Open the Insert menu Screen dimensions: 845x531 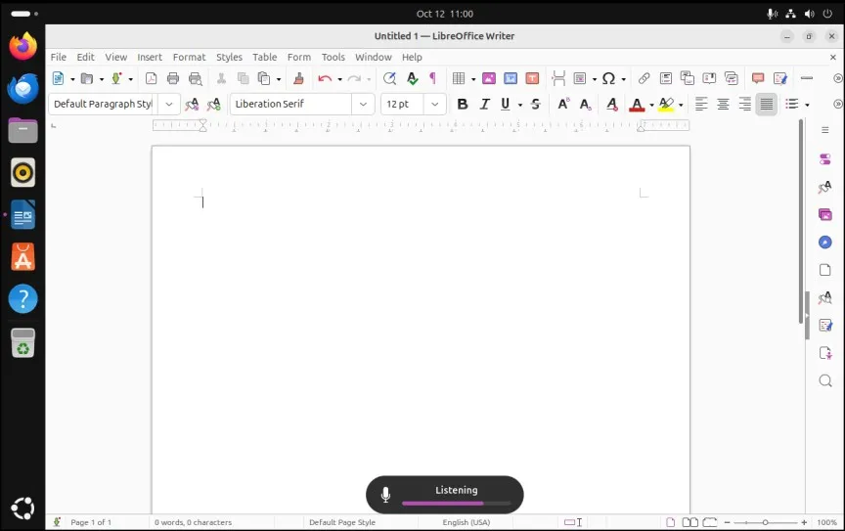150,57
